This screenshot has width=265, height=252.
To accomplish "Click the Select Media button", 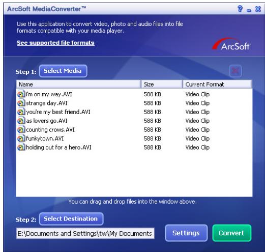I will point(63,71).
